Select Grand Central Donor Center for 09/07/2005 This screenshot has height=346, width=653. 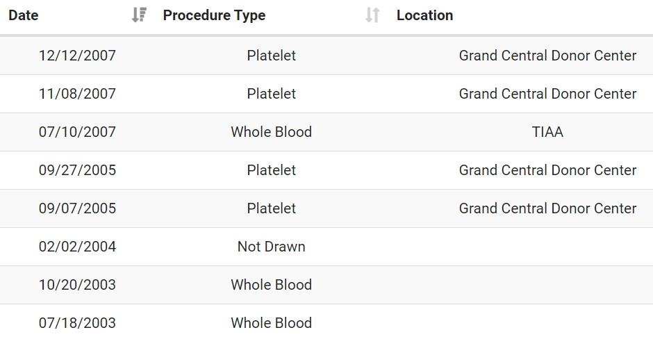click(547, 208)
